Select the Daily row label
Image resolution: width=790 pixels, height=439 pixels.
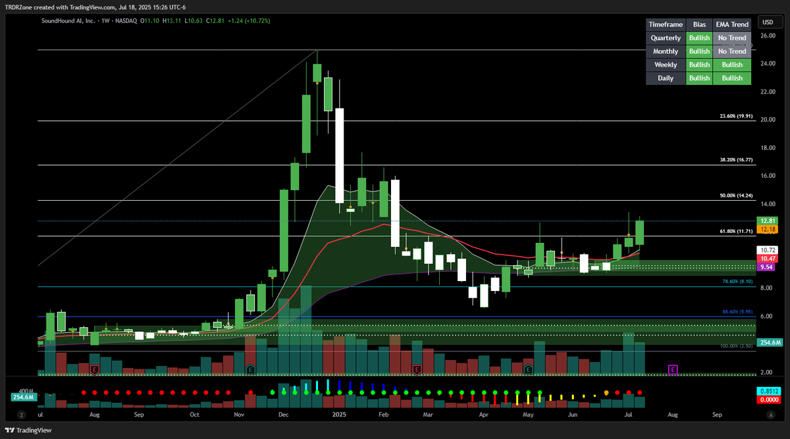(666, 78)
